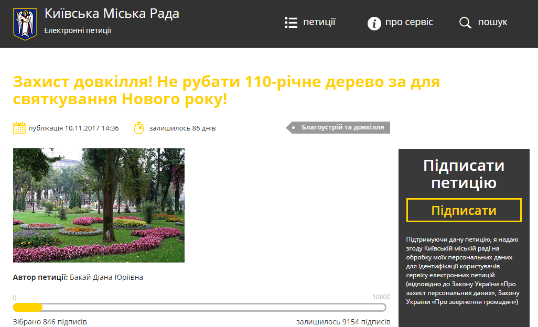
Task: Click the stopwatch icon showing remaining days
Action: 139,127
